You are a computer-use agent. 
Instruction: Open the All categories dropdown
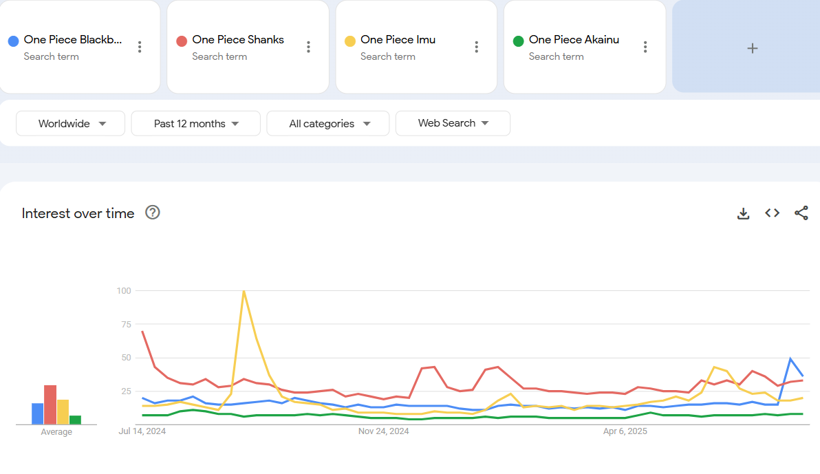coord(328,123)
